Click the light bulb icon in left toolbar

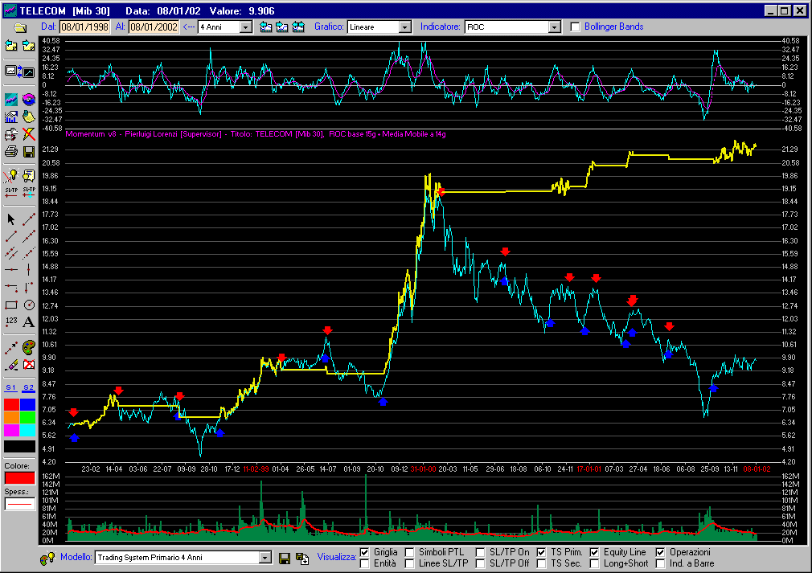[11, 174]
